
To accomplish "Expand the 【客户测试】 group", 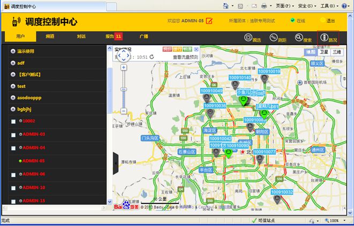I will tap(13, 74).
